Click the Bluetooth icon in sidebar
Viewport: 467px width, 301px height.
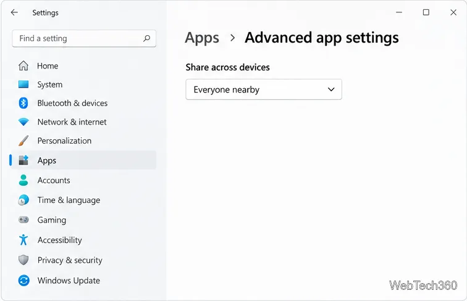[23, 103]
